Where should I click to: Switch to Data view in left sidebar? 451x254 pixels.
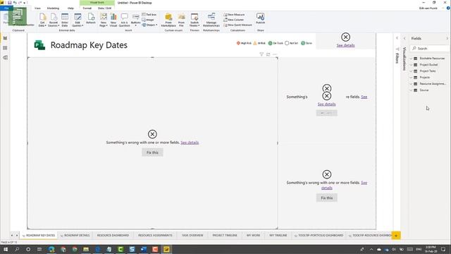pos(5,48)
